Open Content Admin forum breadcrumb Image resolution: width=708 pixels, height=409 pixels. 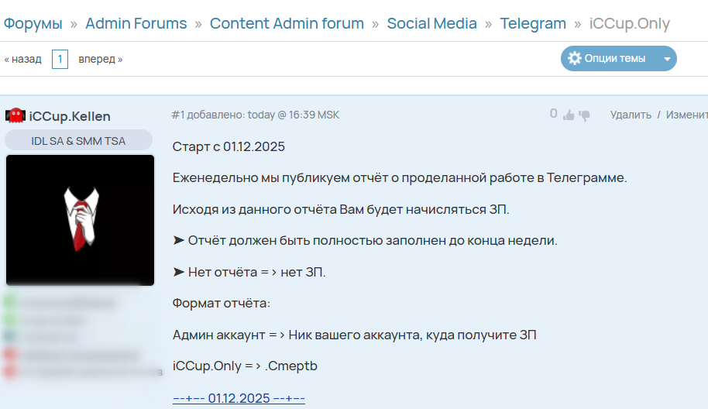click(287, 23)
